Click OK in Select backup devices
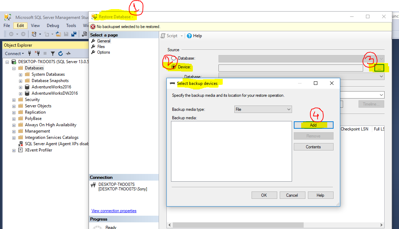This screenshot has width=399, height=229. click(264, 195)
